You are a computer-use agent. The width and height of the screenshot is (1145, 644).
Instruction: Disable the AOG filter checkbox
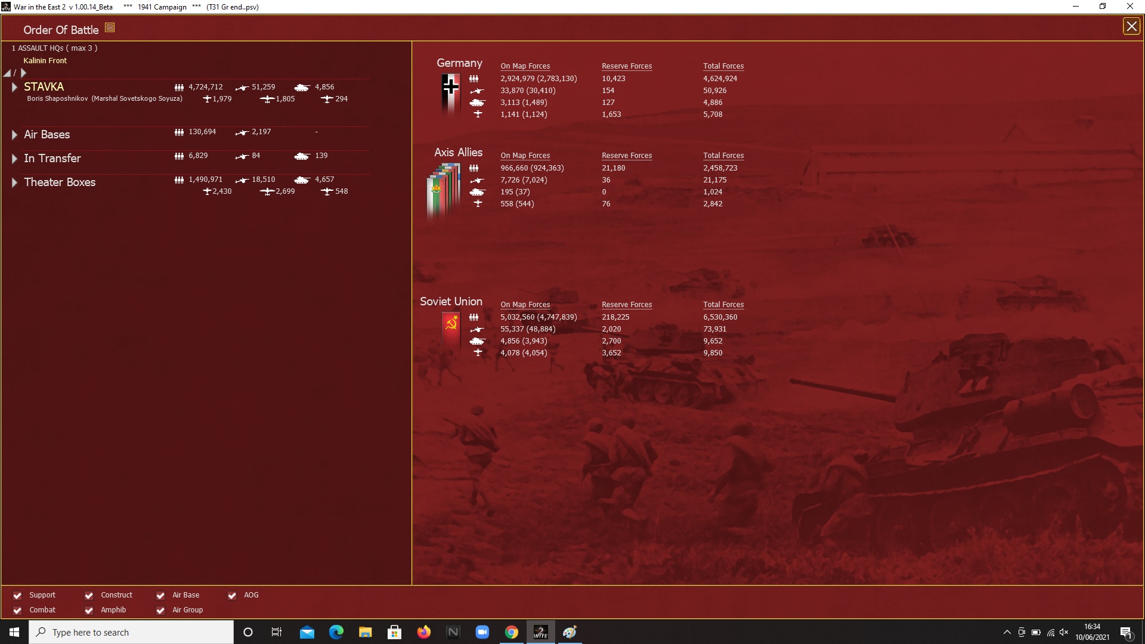pyautogui.click(x=232, y=595)
